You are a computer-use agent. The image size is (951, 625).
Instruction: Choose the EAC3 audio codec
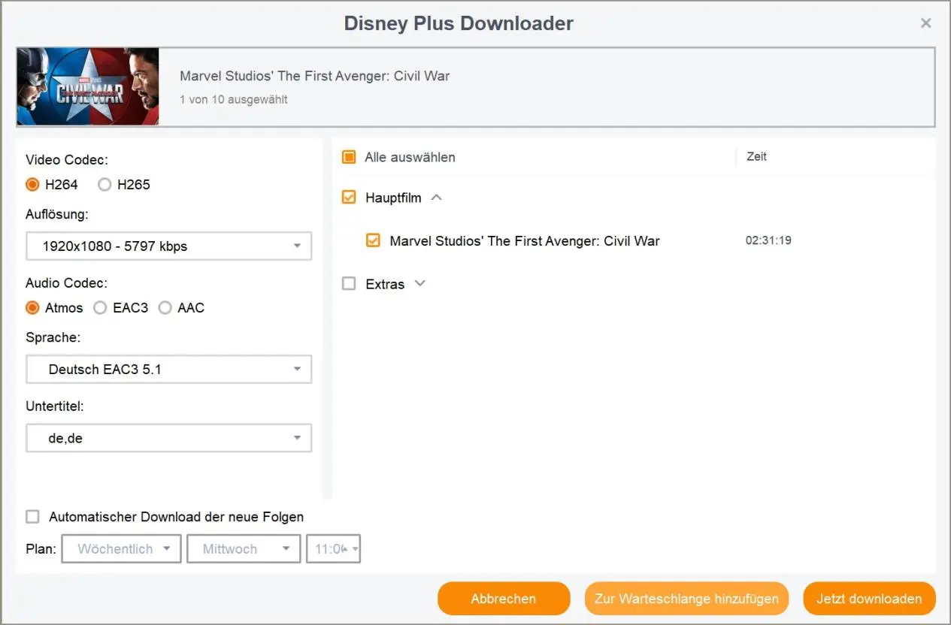100,307
